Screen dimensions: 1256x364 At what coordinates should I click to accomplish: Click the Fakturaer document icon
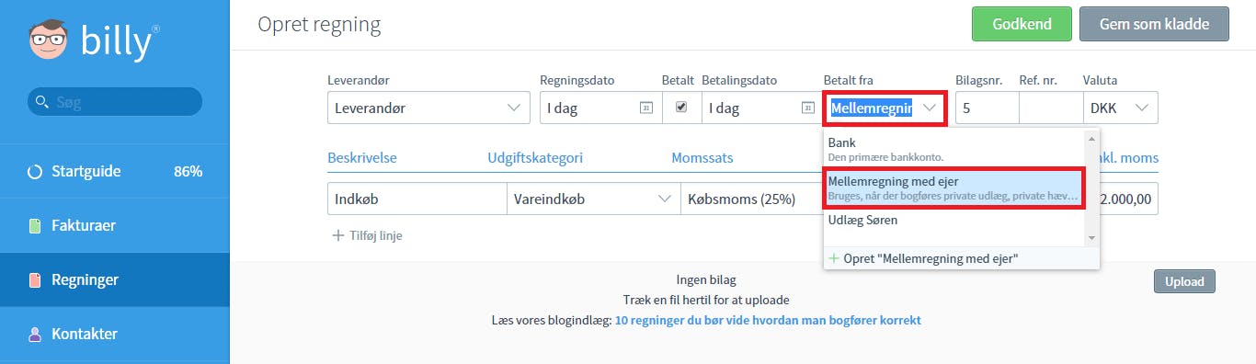click(x=35, y=225)
